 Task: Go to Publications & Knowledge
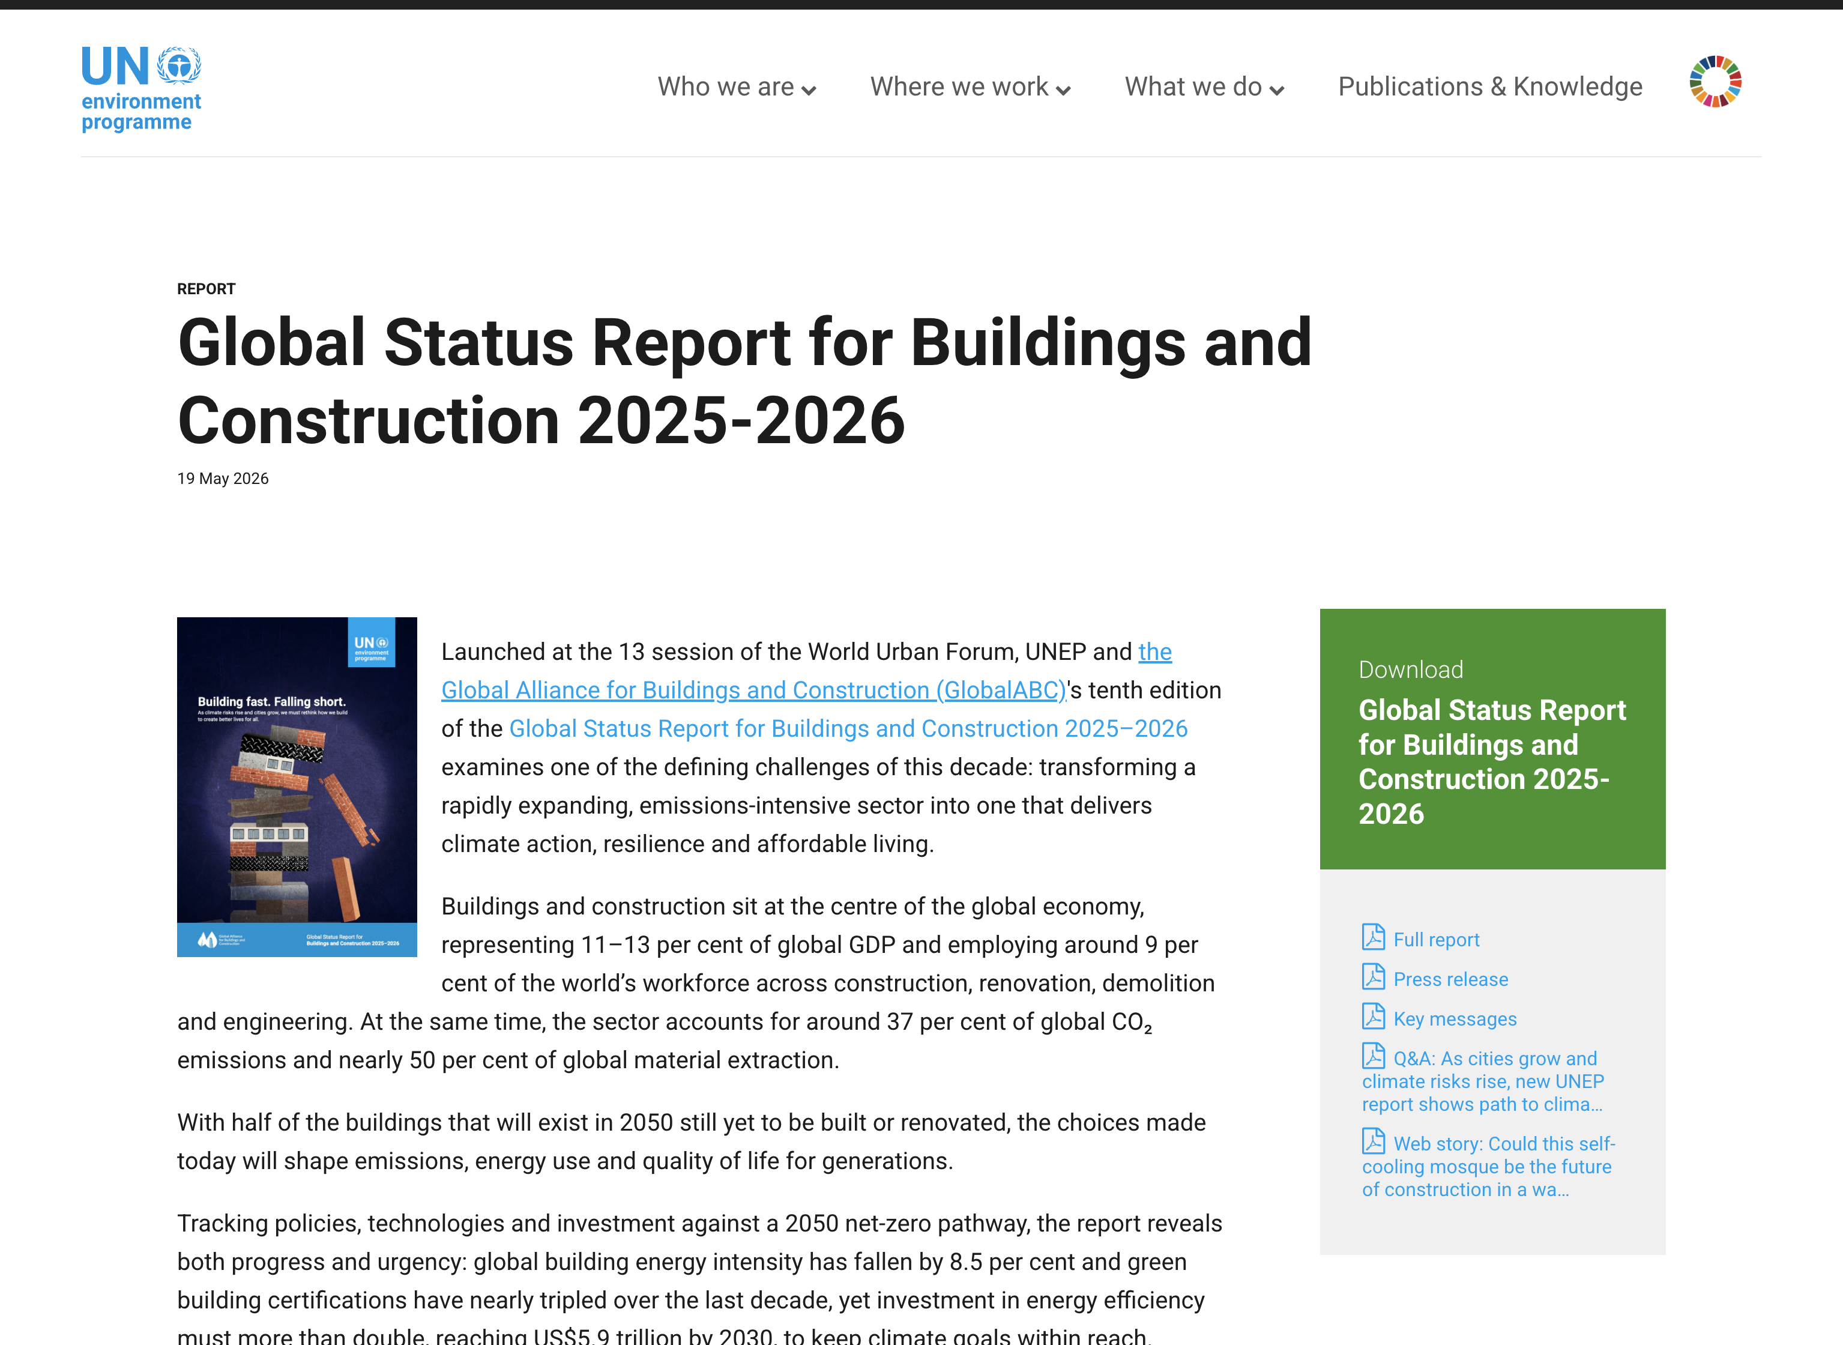coord(1489,86)
